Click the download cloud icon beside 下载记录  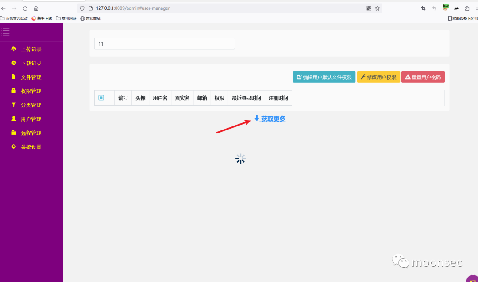[x=14, y=63]
